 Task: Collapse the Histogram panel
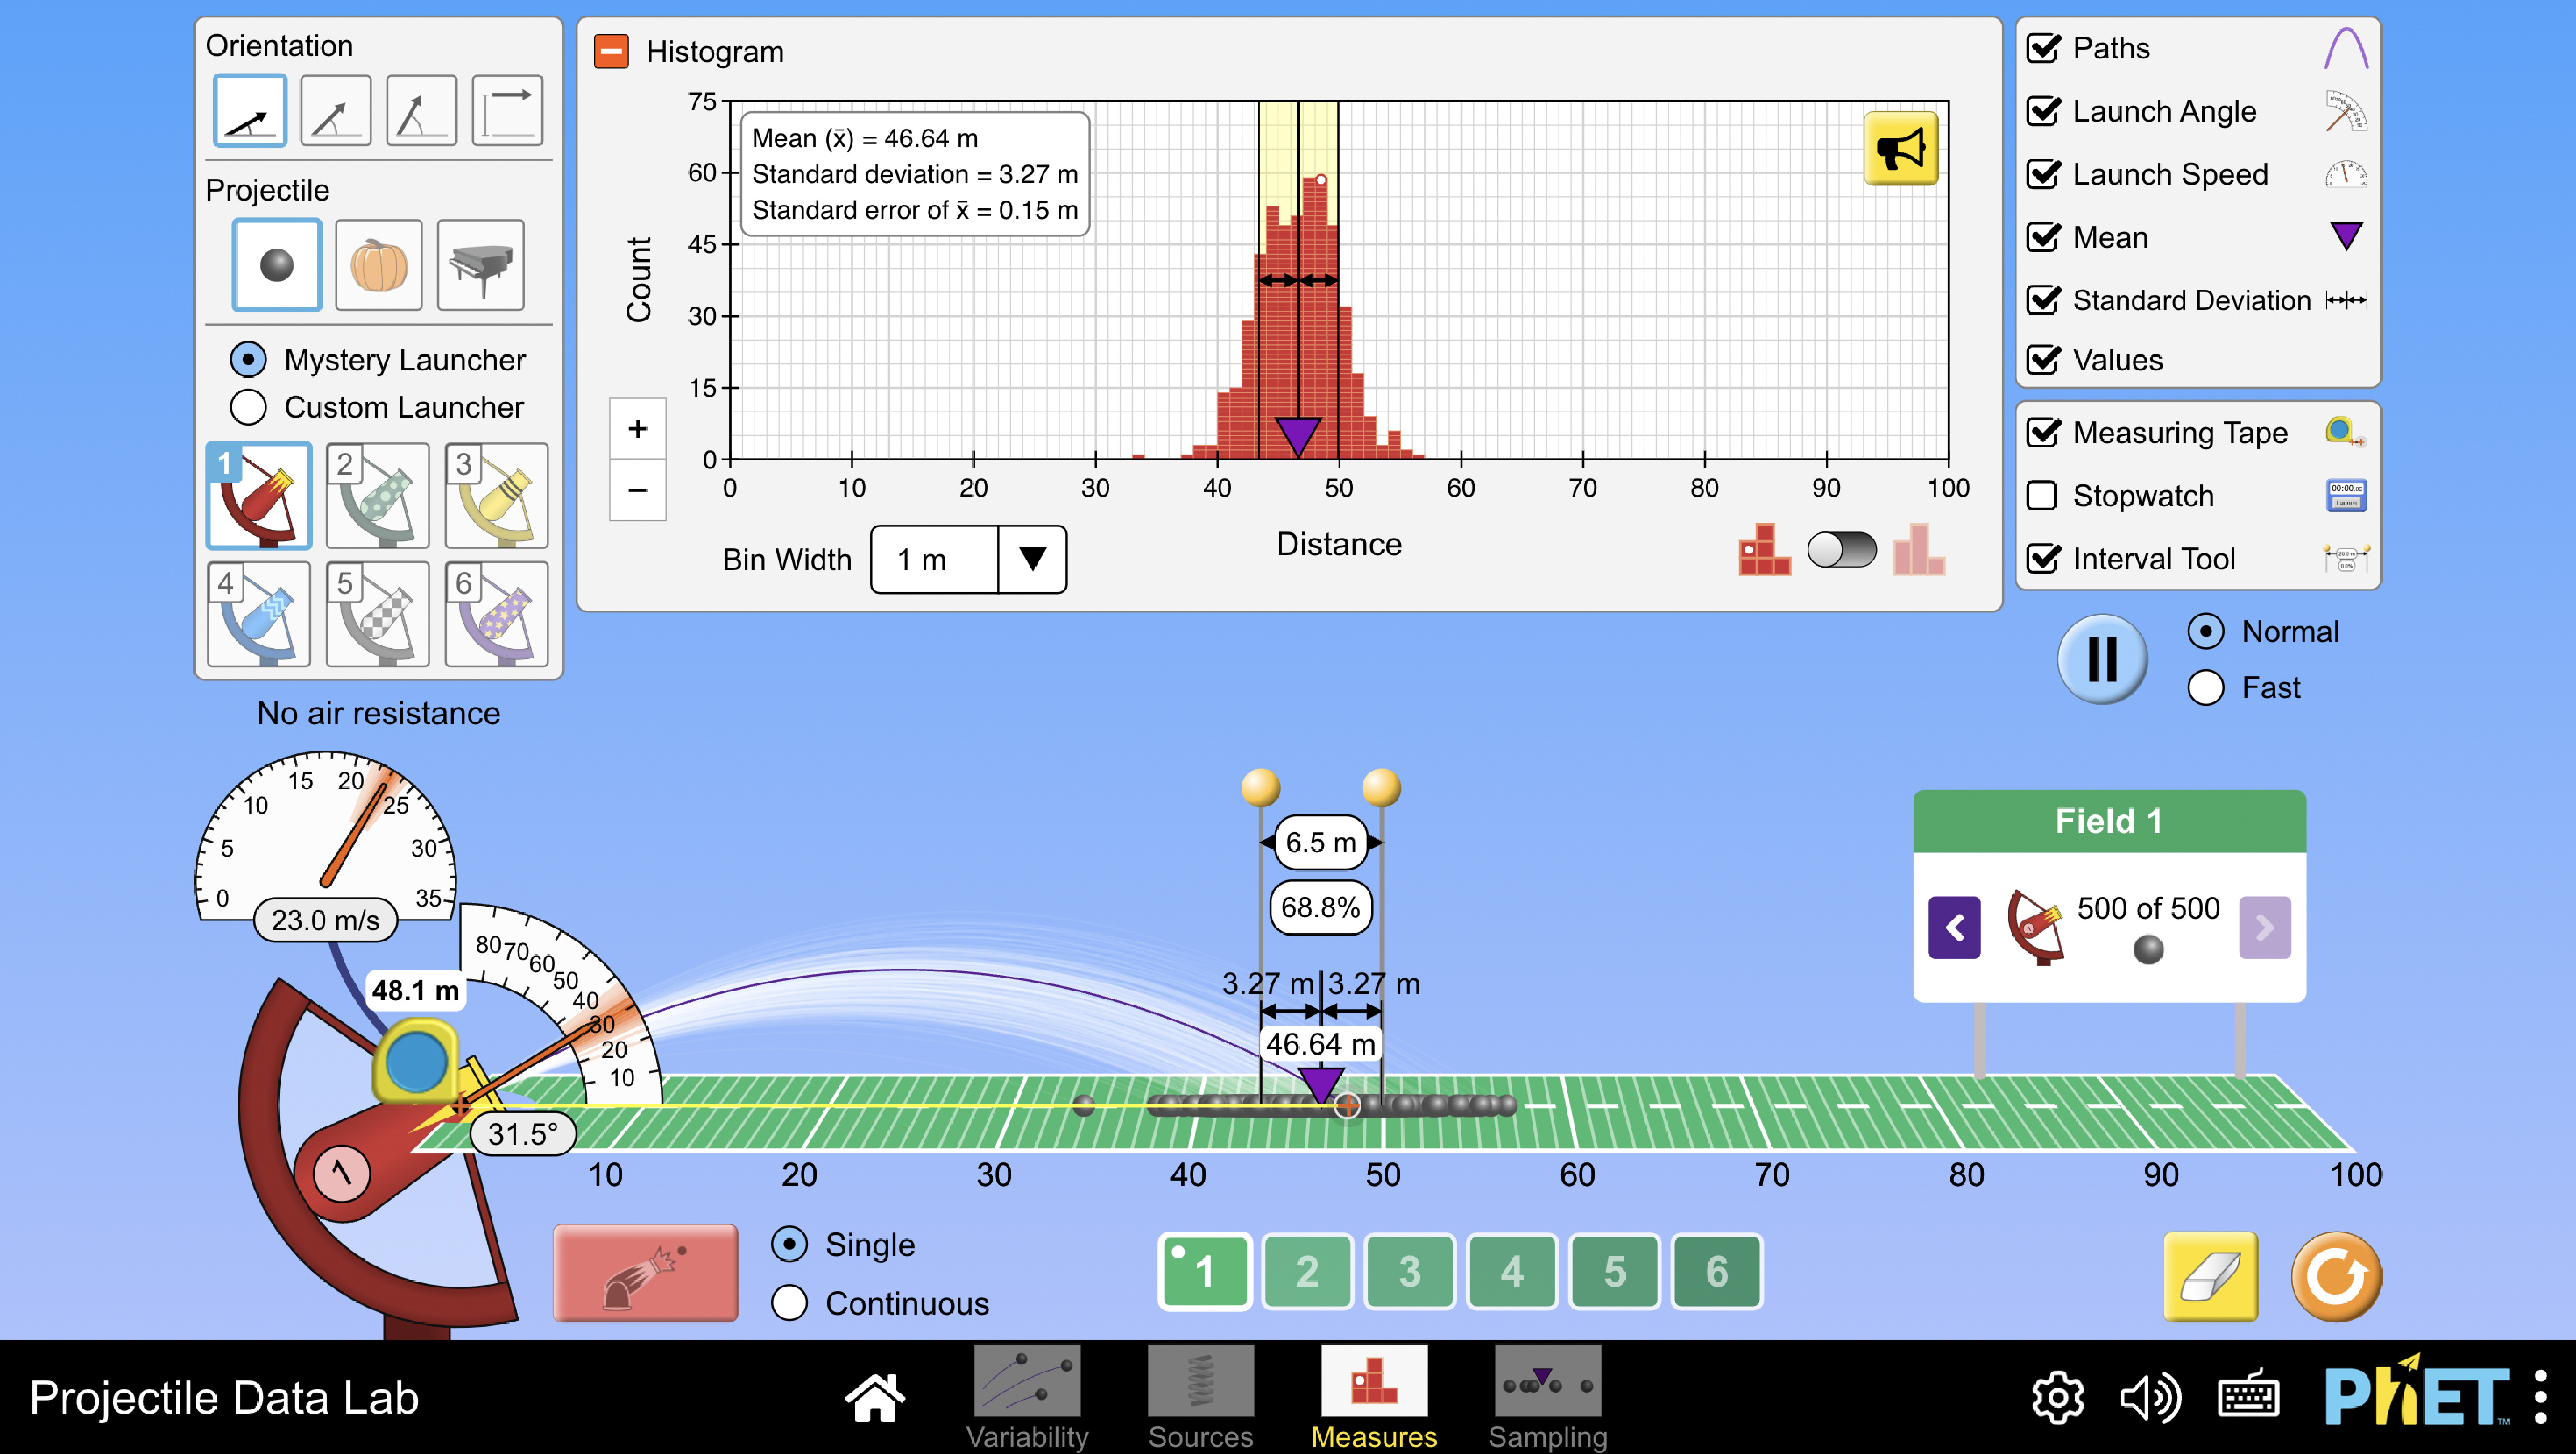click(x=611, y=51)
